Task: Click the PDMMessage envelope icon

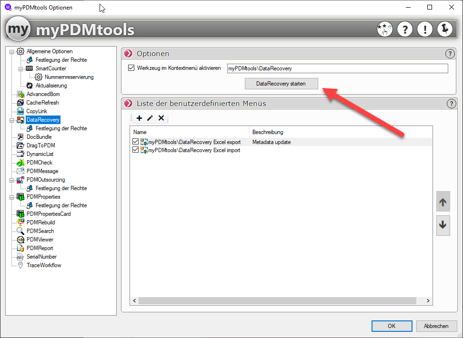Action: tap(20, 171)
